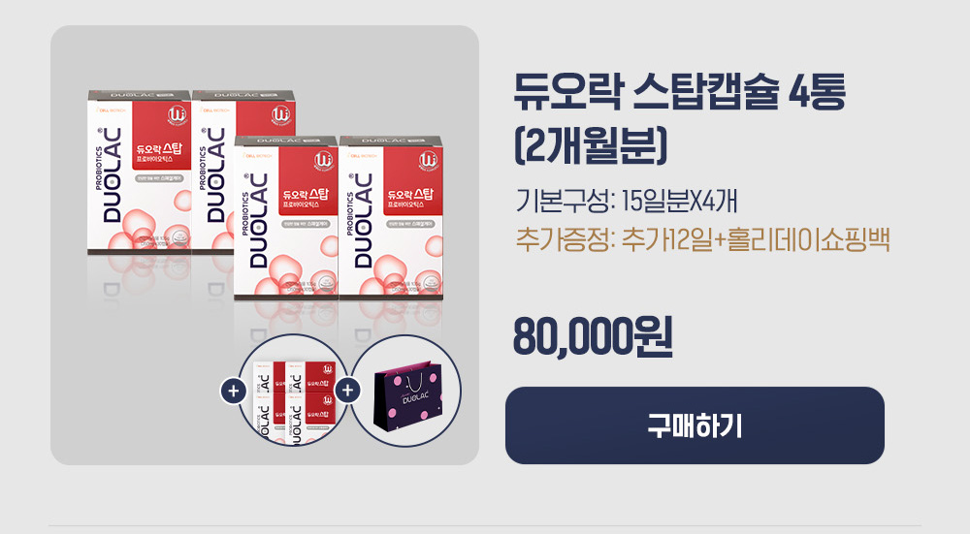The image size is (970, 534).
Task: Click the 추가증정 bonus gift text line
Action: click(702, 240)
